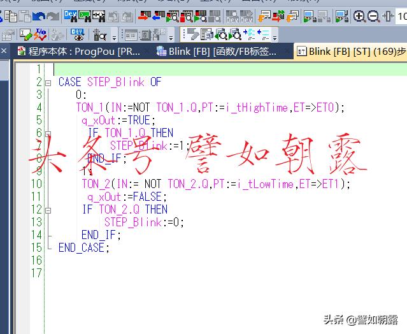Image resolution: width=407 pixels, height=334 pixels.
Task: Click q_xOut:=TRUE; on line 5
Action: (118, 120)
